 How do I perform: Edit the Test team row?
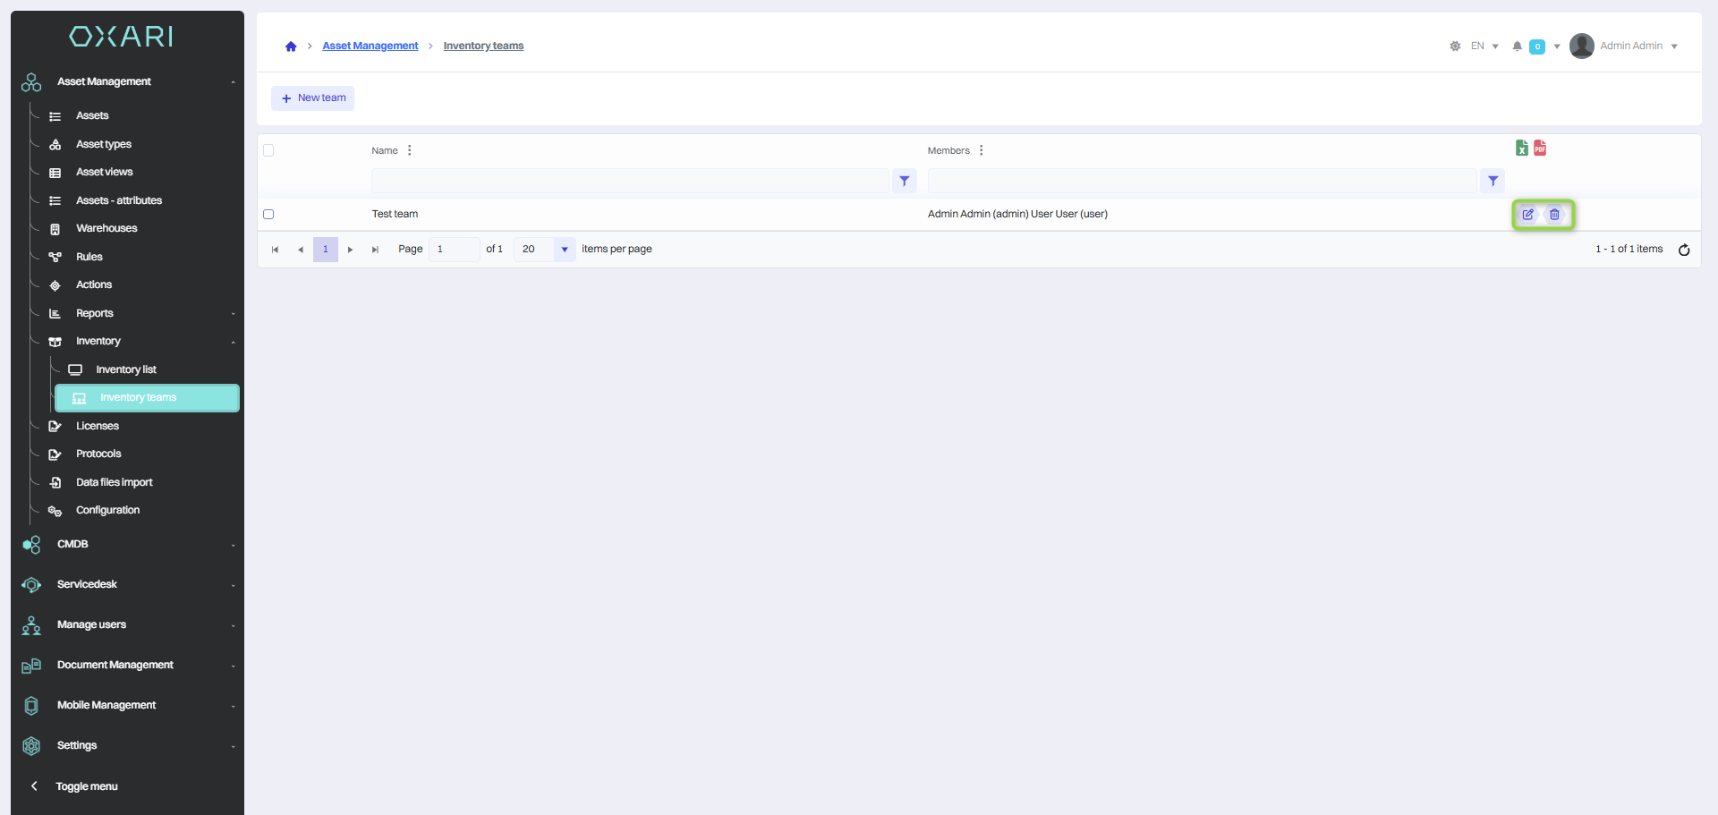coord(1527,215)
